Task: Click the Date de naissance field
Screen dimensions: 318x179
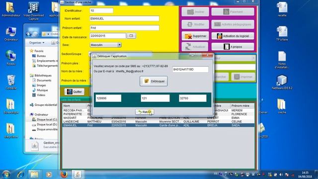Action: click(108, 36)
